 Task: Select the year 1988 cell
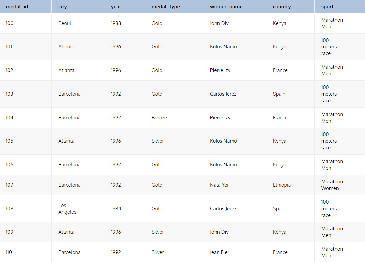coord(116,23)
